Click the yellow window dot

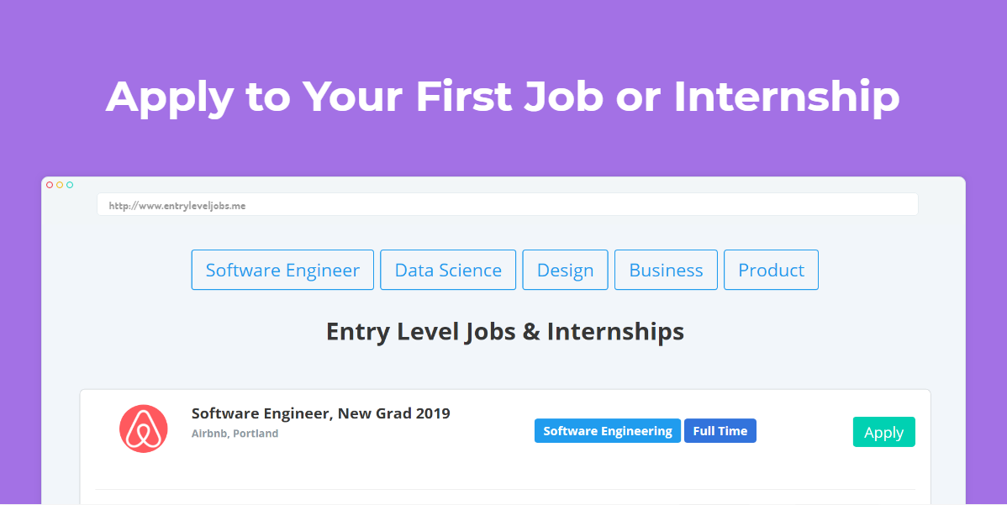click(x=60, y=185)
